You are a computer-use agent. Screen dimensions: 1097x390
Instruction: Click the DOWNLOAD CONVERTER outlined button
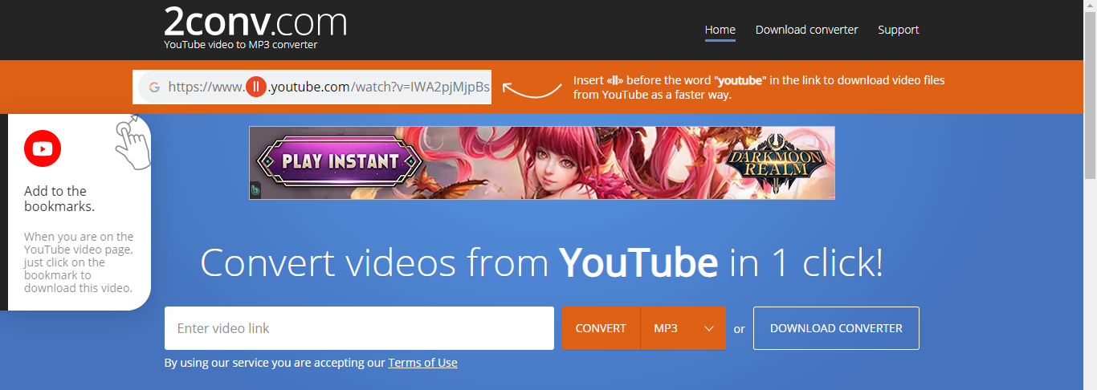click(836, 328)
